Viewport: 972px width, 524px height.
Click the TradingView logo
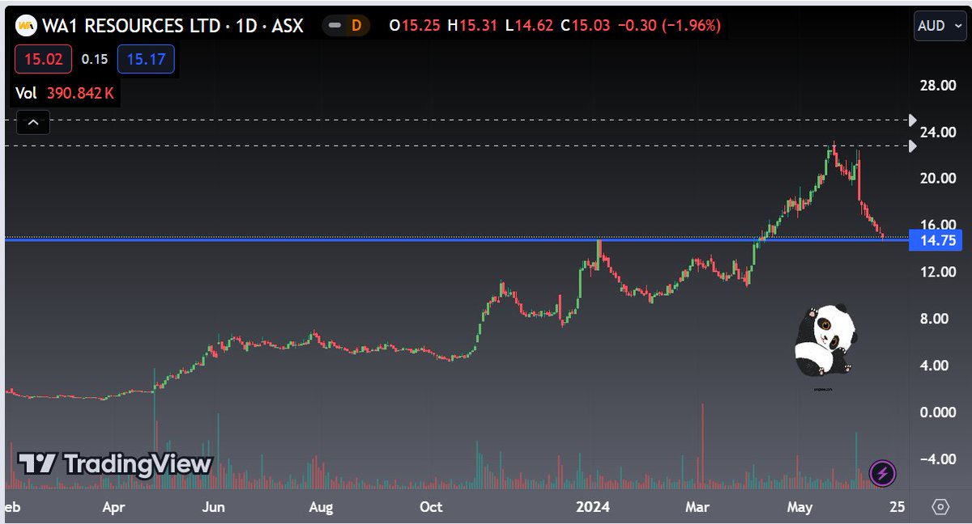pyautogui.click(x=115, y=464)
